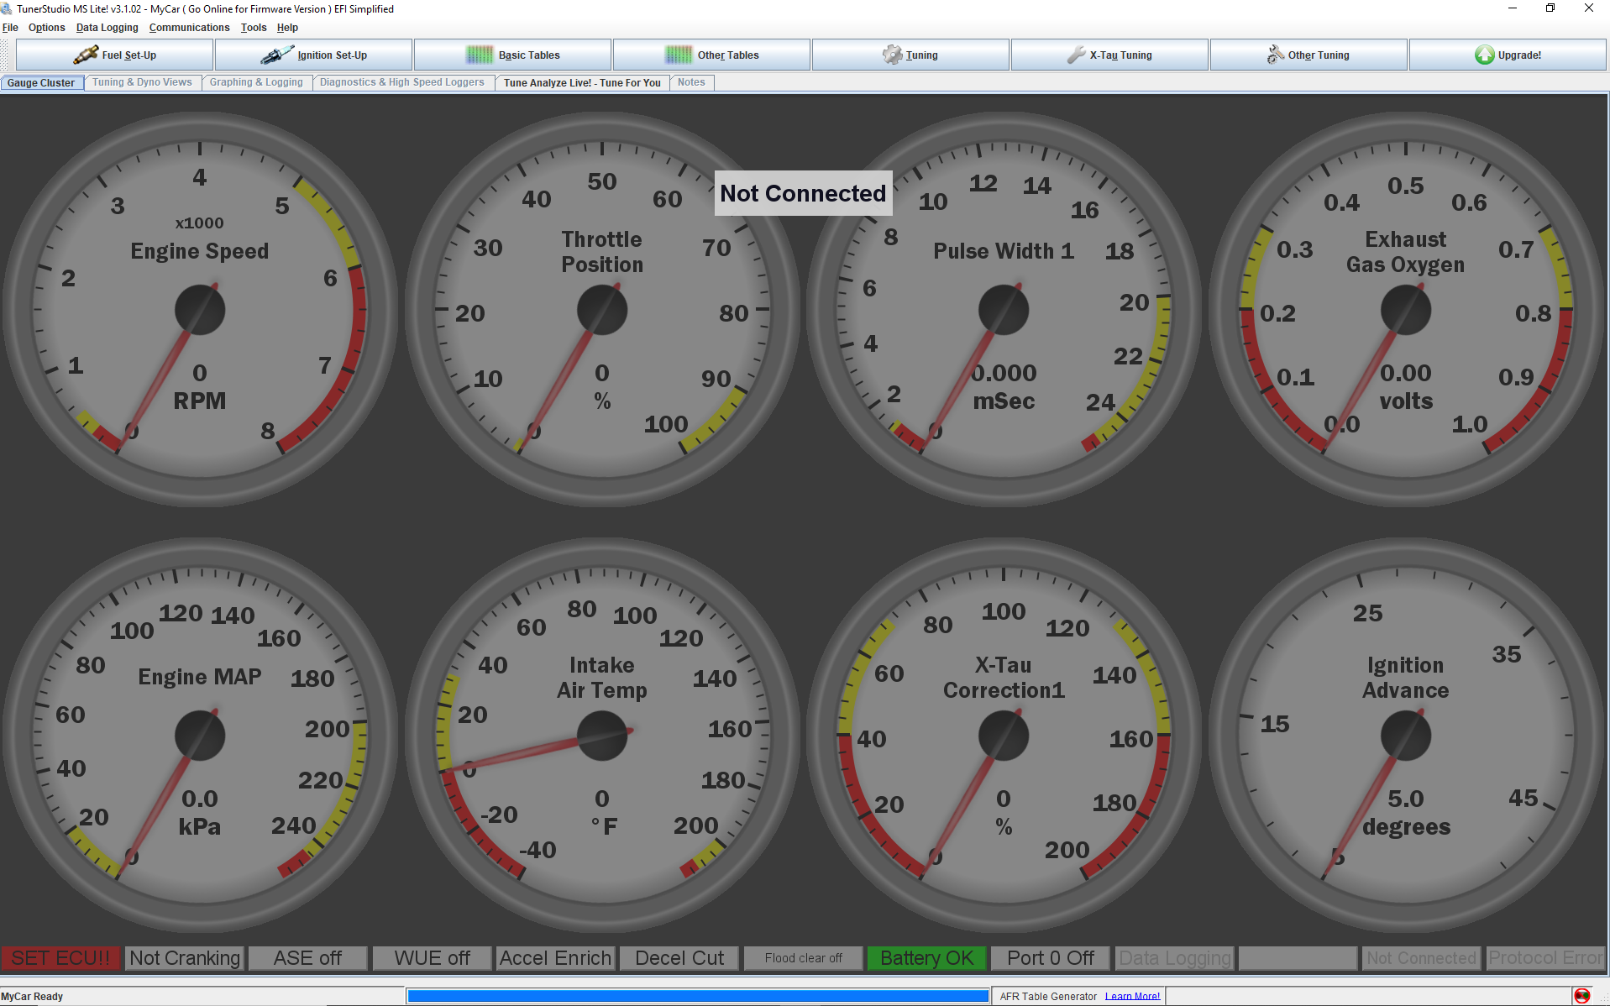Click the Tuning gear button
The height and width of the screenshot is (1006, 1610).
point(910,55)
